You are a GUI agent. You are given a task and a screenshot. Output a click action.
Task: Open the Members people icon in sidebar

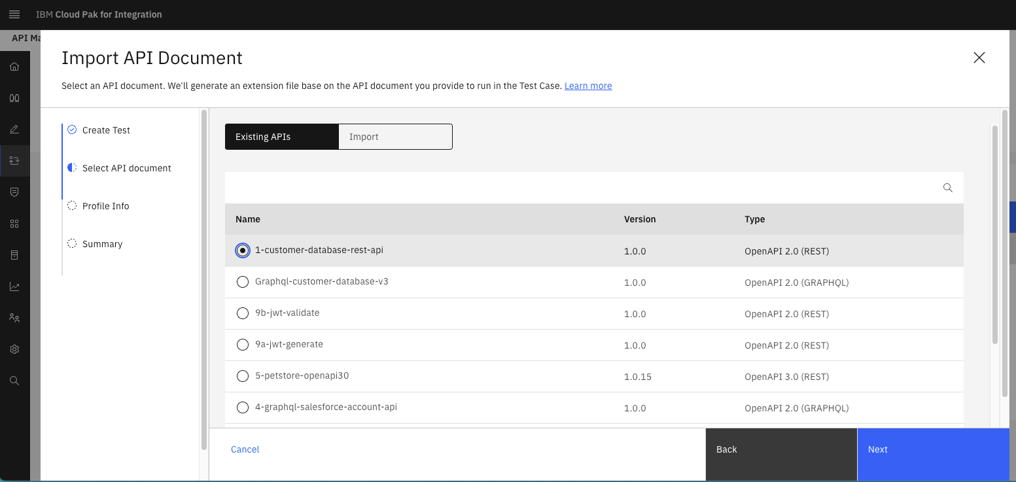click(14, 318)
